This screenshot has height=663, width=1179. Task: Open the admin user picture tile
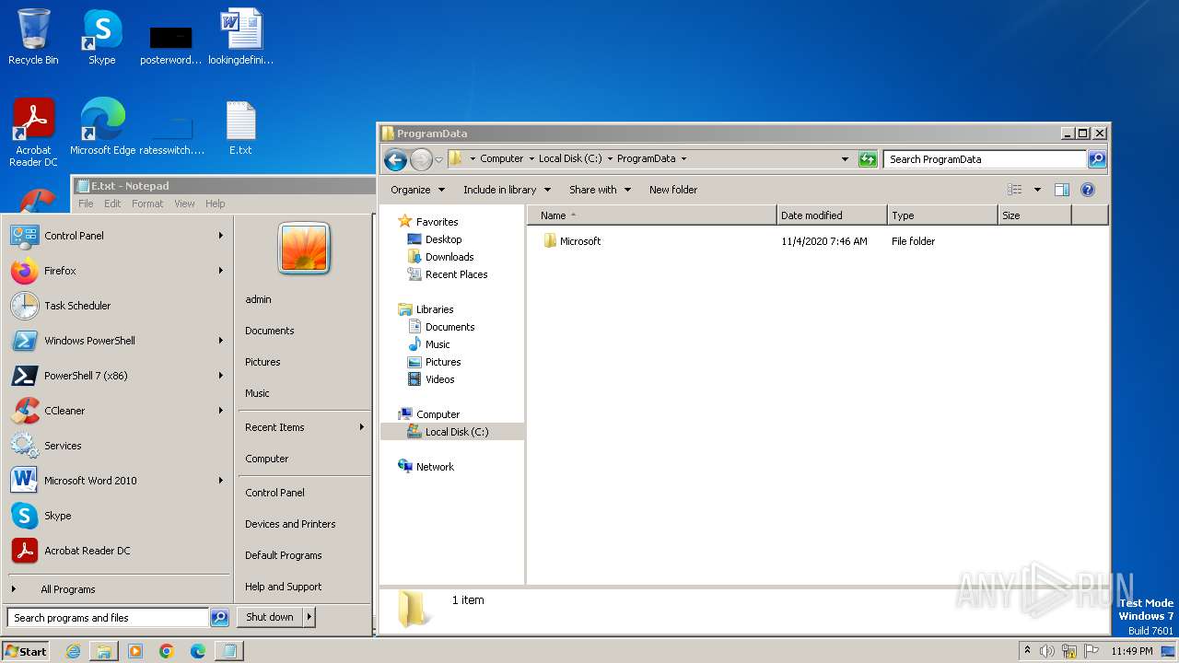[304, 249]
